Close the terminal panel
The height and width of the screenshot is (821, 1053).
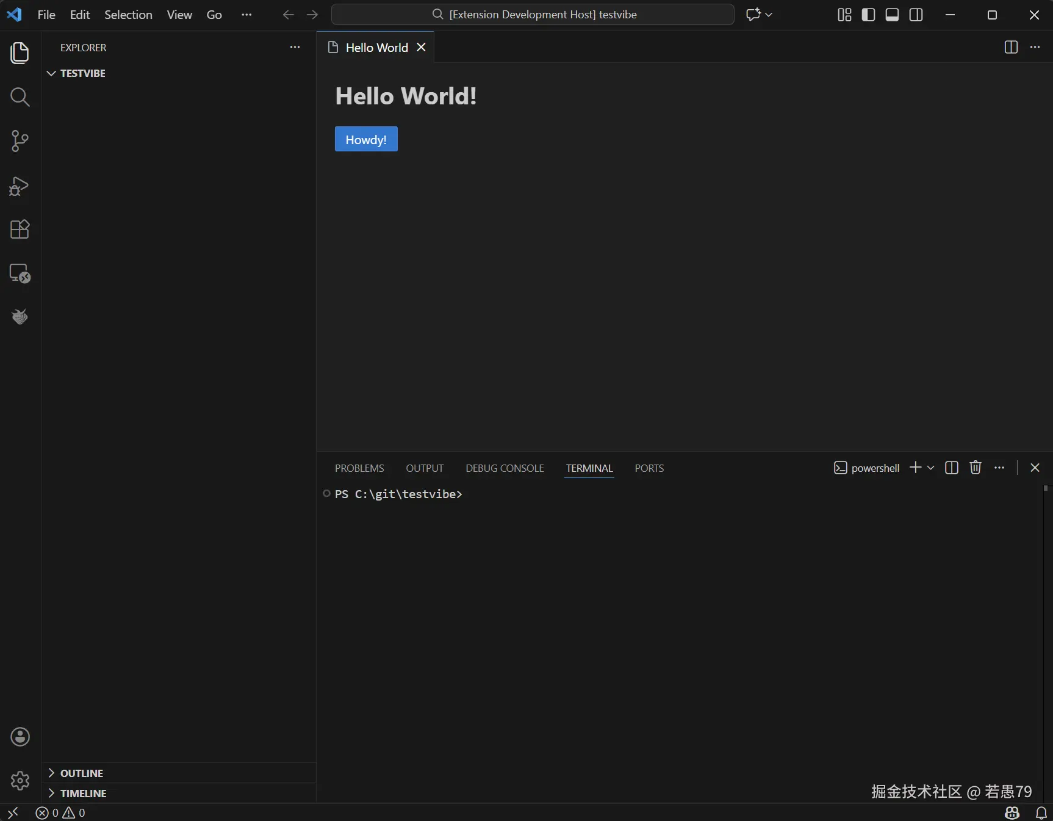point(1035,468)
